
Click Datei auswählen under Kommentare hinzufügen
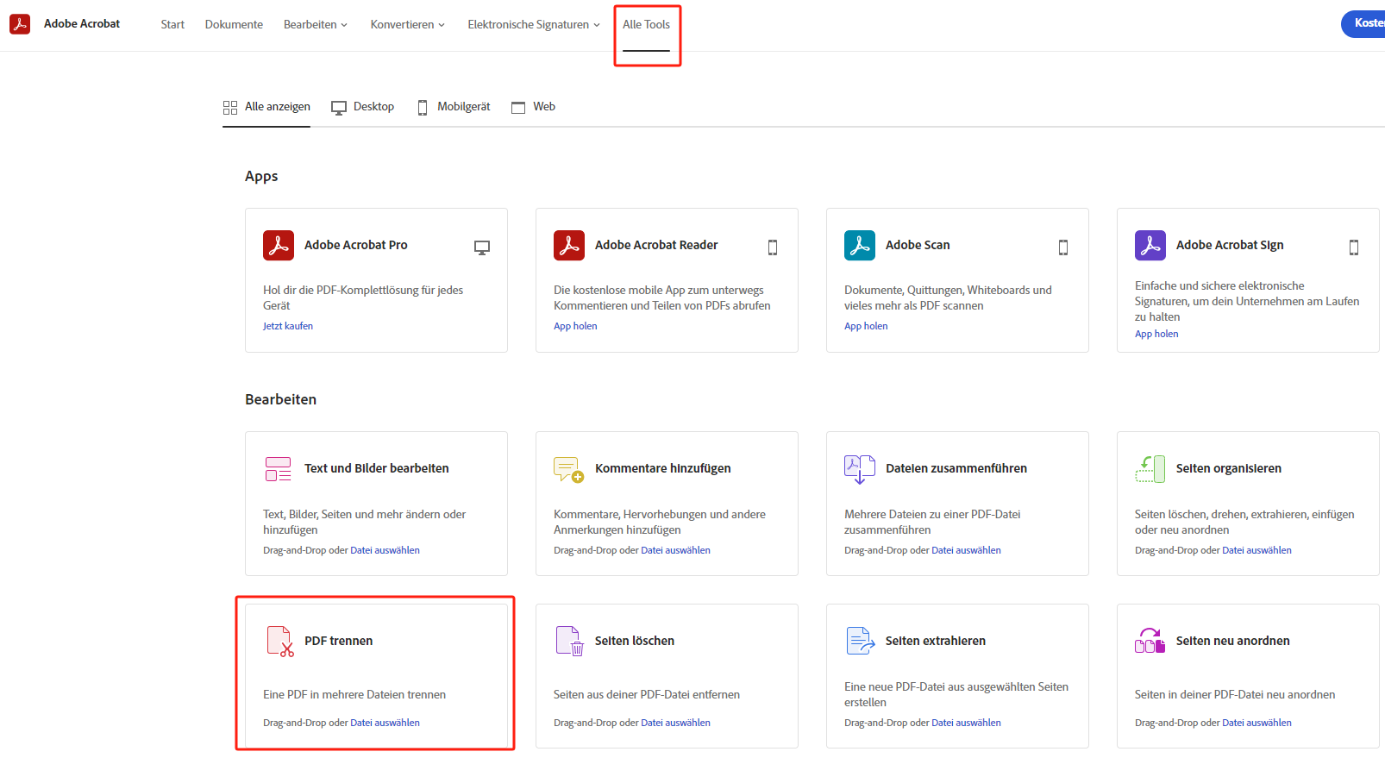pos(675,550)
